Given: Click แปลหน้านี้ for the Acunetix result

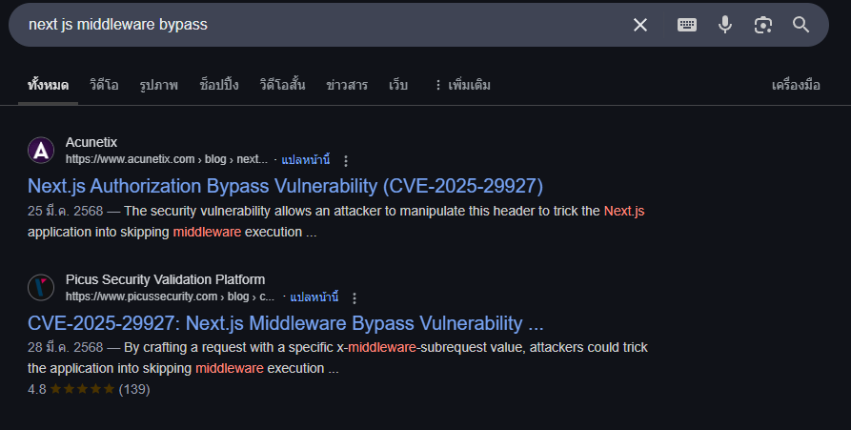Looking at the screenshot, I should pos(306,160).
